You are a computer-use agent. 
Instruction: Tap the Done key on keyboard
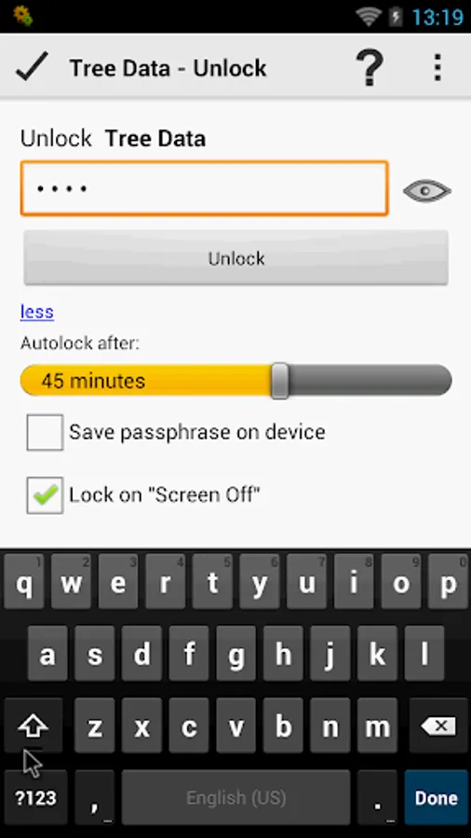point(437,798)
